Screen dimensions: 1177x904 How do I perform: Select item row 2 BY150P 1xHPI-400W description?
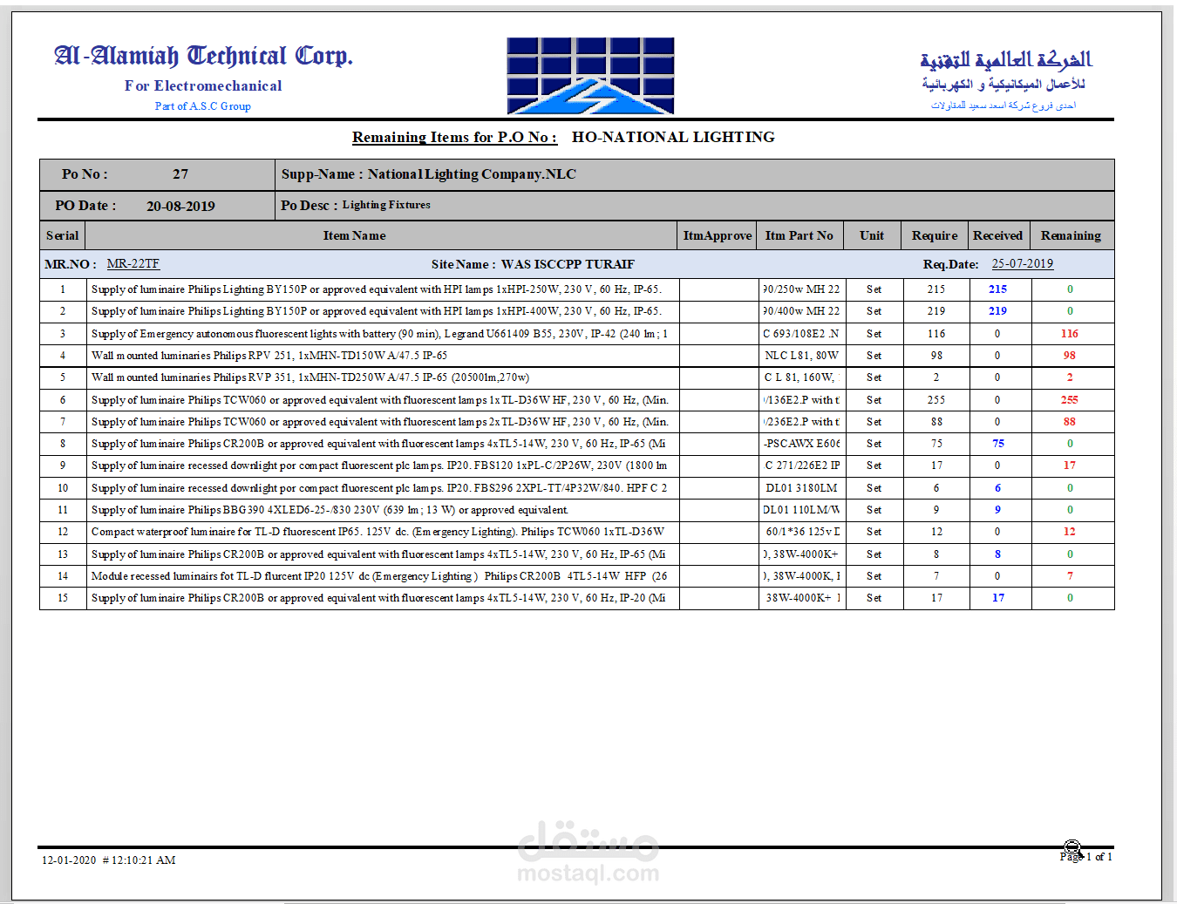pos(377,311)
